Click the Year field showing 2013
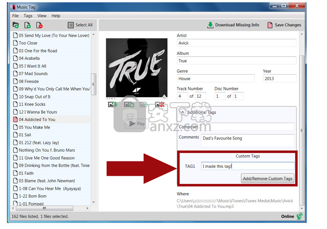327x229 pixels. click(279, 78)
